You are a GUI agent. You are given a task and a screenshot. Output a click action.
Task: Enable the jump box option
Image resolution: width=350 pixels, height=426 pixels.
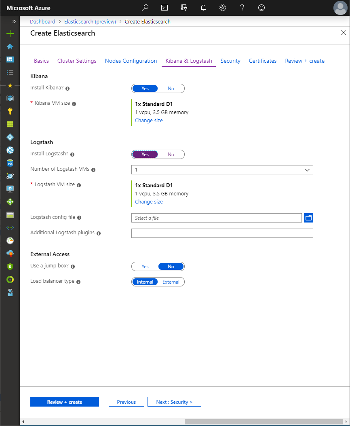[145, 266]
